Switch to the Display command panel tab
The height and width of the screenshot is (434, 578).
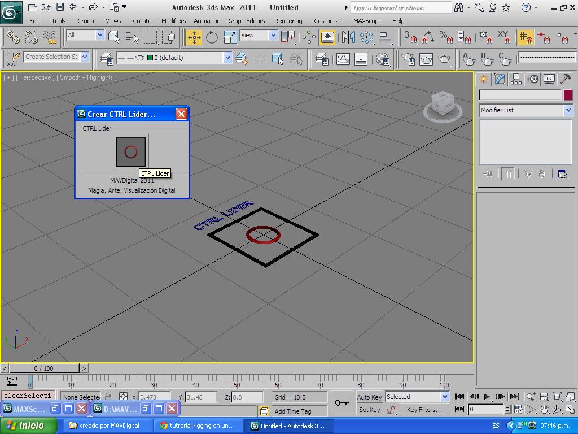tap(549, 79)
